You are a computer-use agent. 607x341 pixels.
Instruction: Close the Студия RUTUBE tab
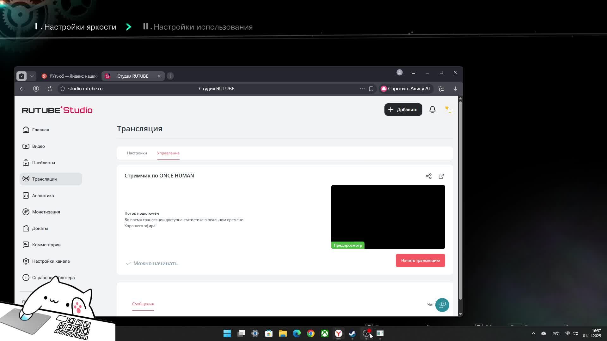coord(159,76)
